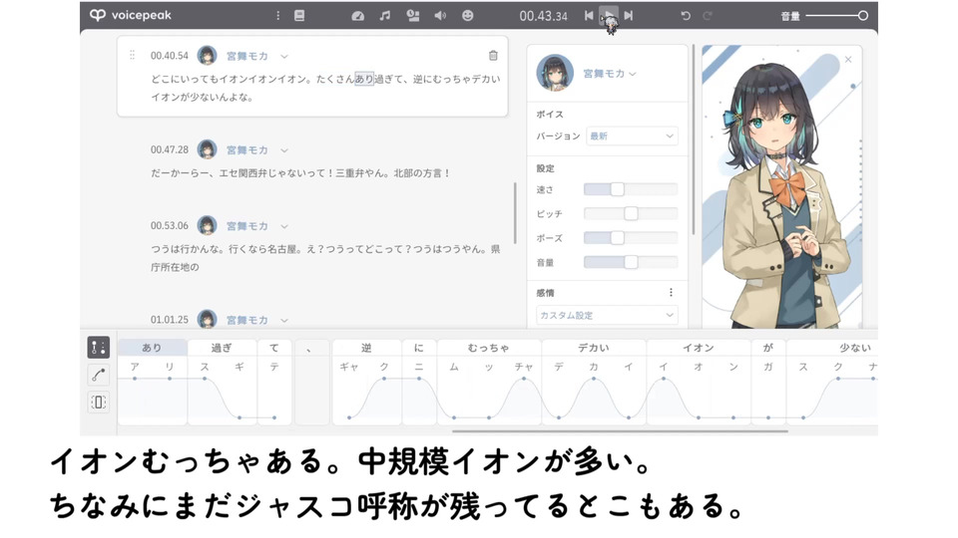Skip to previous block
The width and height of the screenshot is (958, 538).
pos(589,16)
